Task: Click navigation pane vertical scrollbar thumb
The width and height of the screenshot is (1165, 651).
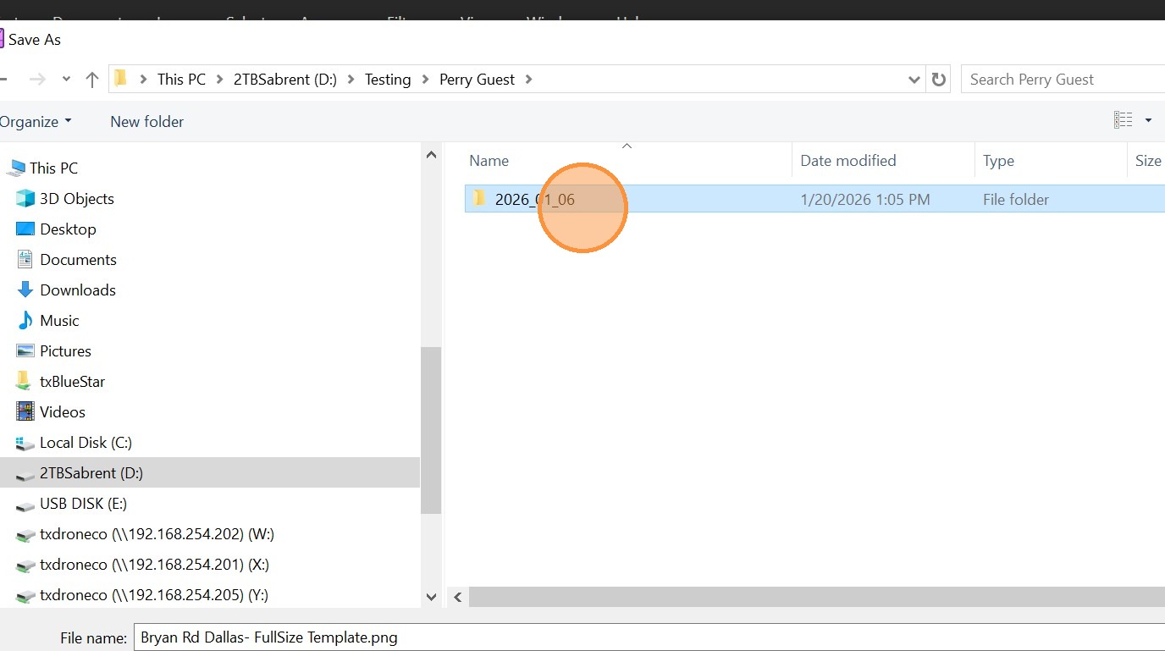Action: pos(431,430)
